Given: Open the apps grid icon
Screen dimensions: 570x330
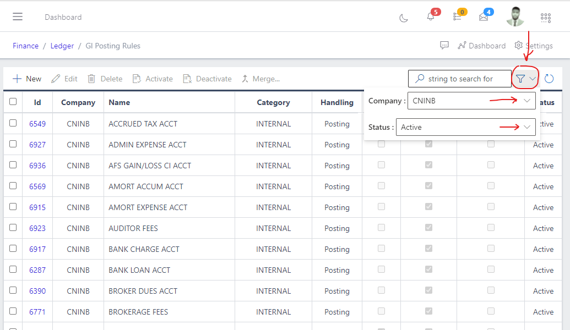Looking at the screenshot, I should 546,18.
